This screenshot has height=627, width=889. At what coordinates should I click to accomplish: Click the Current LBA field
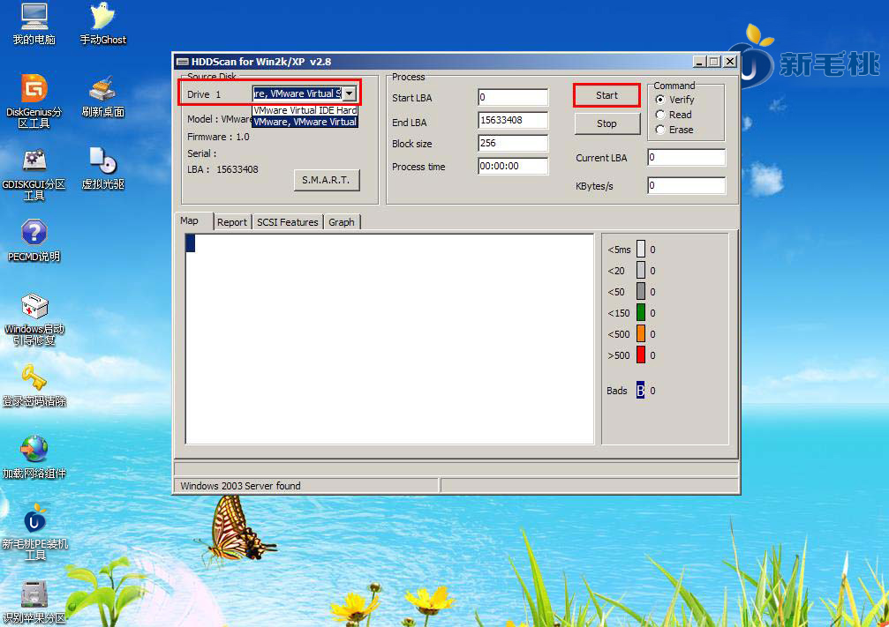[x=686, y=158]
